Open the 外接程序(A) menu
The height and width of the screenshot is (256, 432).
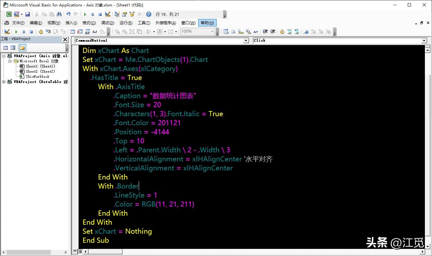click(x=166, y=23)
